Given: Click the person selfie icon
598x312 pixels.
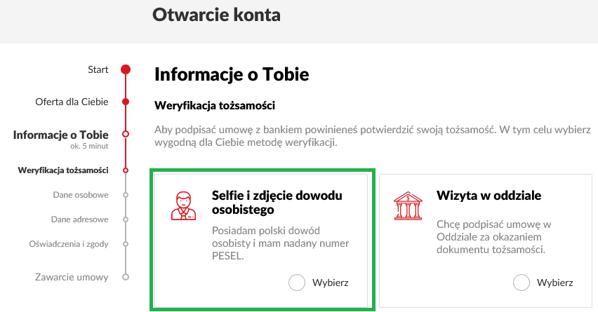Looking at the screenshot, I should point(184,205).
